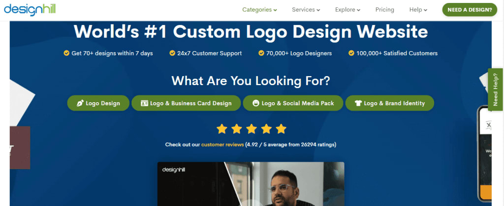Viewport: 504px width, 206px height.
Task: Click the checkmark beside 24x7 Customer Support
Action: tap(172, 53)
